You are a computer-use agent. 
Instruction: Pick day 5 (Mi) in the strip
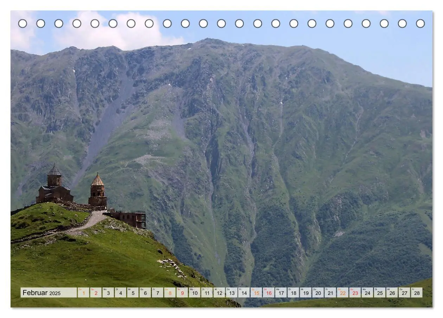click(x=133, y=293)
